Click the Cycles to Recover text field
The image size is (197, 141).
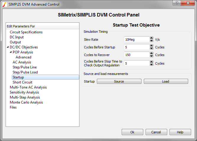point(136,55)
